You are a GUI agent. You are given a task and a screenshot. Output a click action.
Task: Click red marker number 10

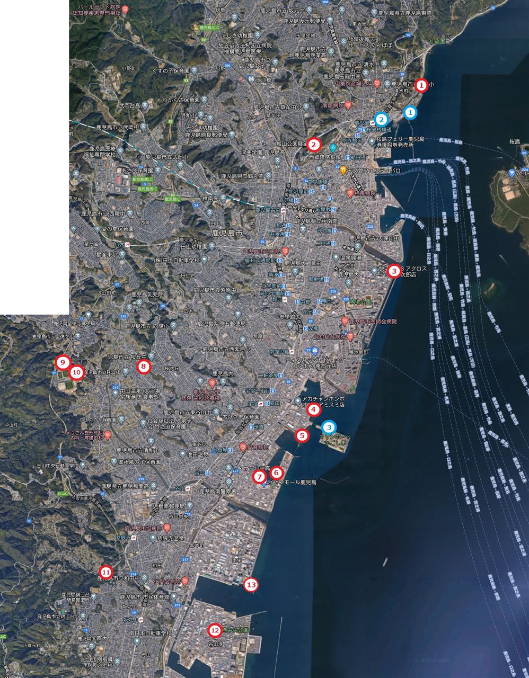[76, 372]
